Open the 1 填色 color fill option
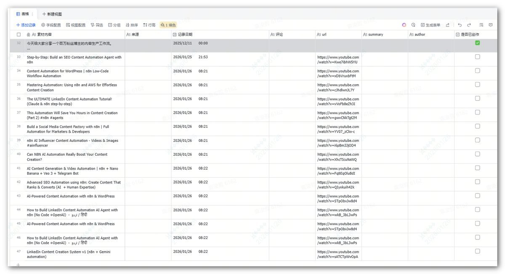 click(x=168, y=25)
